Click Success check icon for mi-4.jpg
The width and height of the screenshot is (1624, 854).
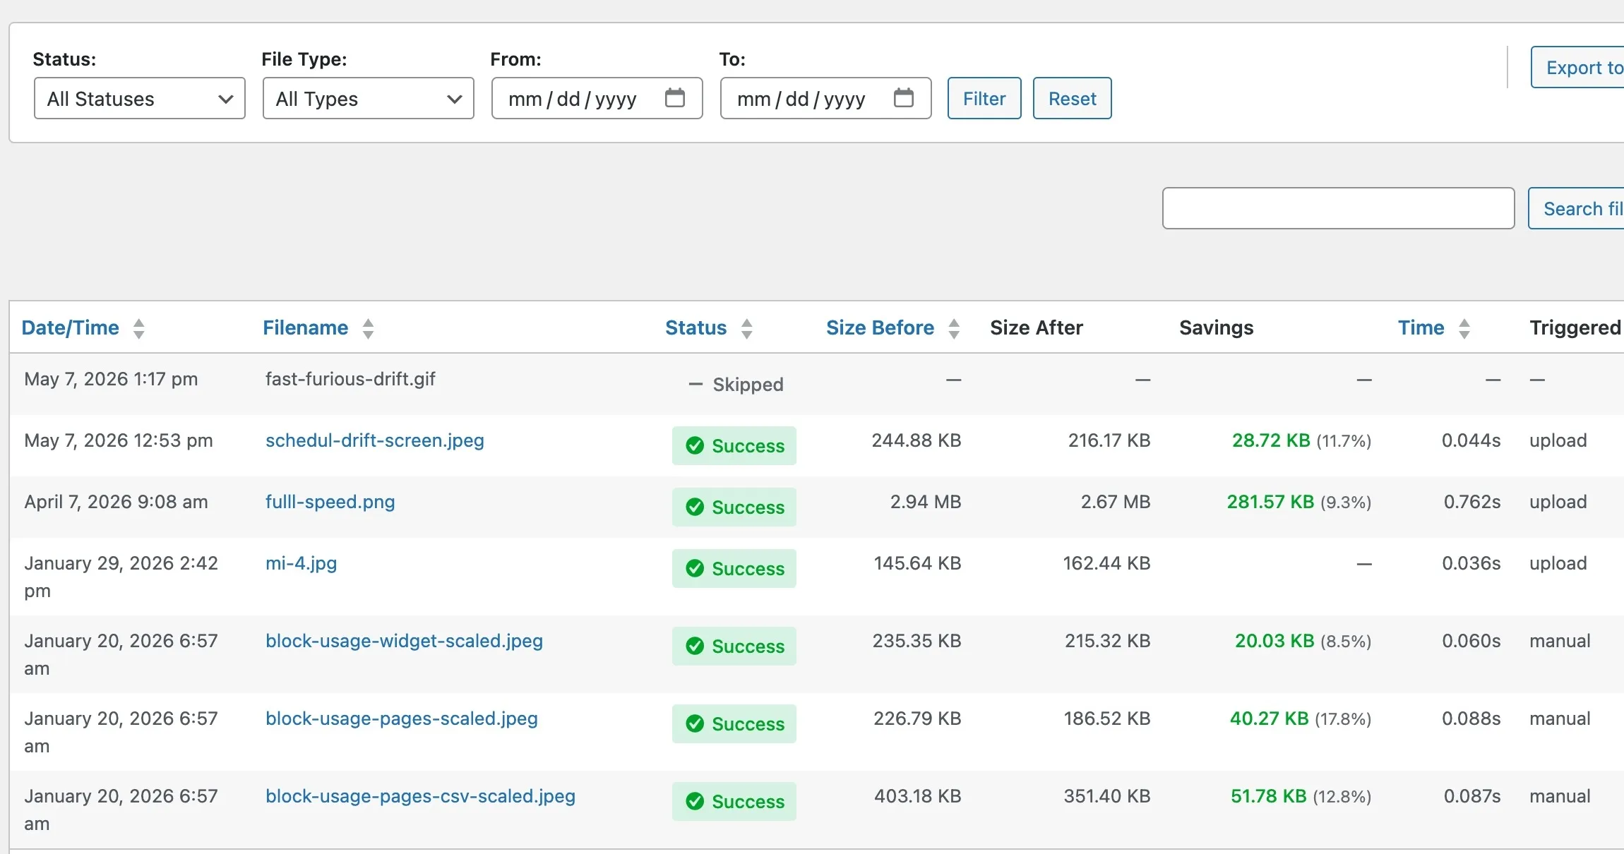coord(695,568)
